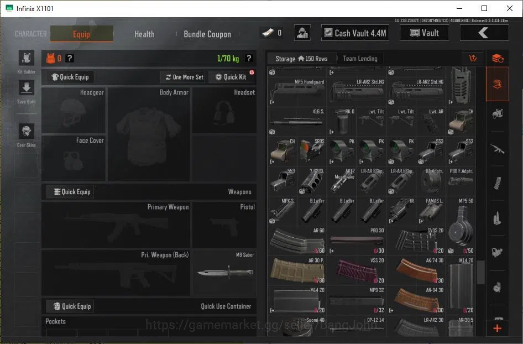Select the VSS 20 magazine

pos(357,270)
